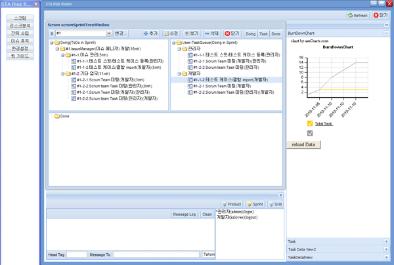Open the Product panel button
Viewport: 394px width, 265px height.
pyautogui.click(x=232, y=205)
